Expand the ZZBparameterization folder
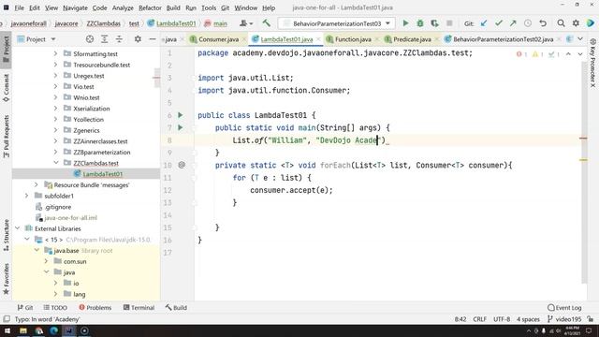The height and width of the screenshot is (337, 599). click(56, 152)
